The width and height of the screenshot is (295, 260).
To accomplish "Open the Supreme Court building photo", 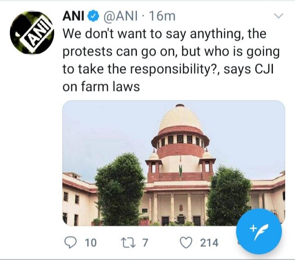I will point(174,163).
